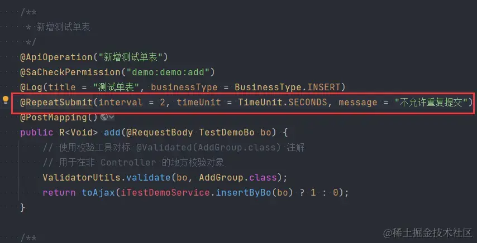Click the insertByBo method call
477x243 pixels.
point(244,193)
